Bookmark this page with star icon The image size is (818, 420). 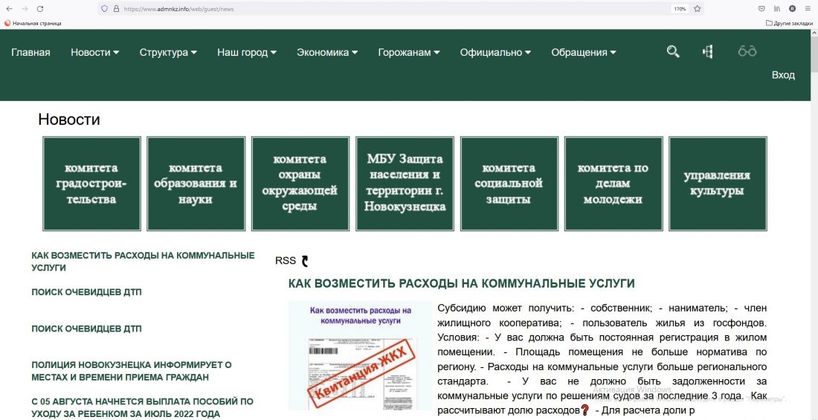[x=697, y=9]
